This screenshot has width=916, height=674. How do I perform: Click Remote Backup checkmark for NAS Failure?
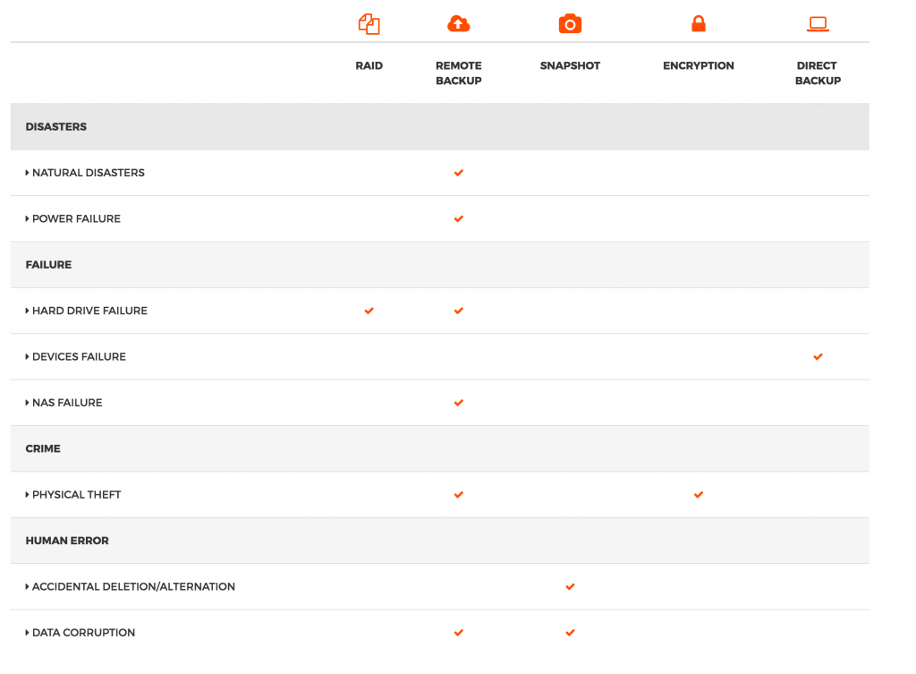point(458,403)
